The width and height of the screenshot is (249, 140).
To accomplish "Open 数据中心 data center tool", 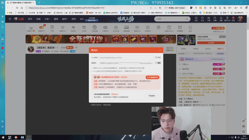I will click(x=63, y=29).
